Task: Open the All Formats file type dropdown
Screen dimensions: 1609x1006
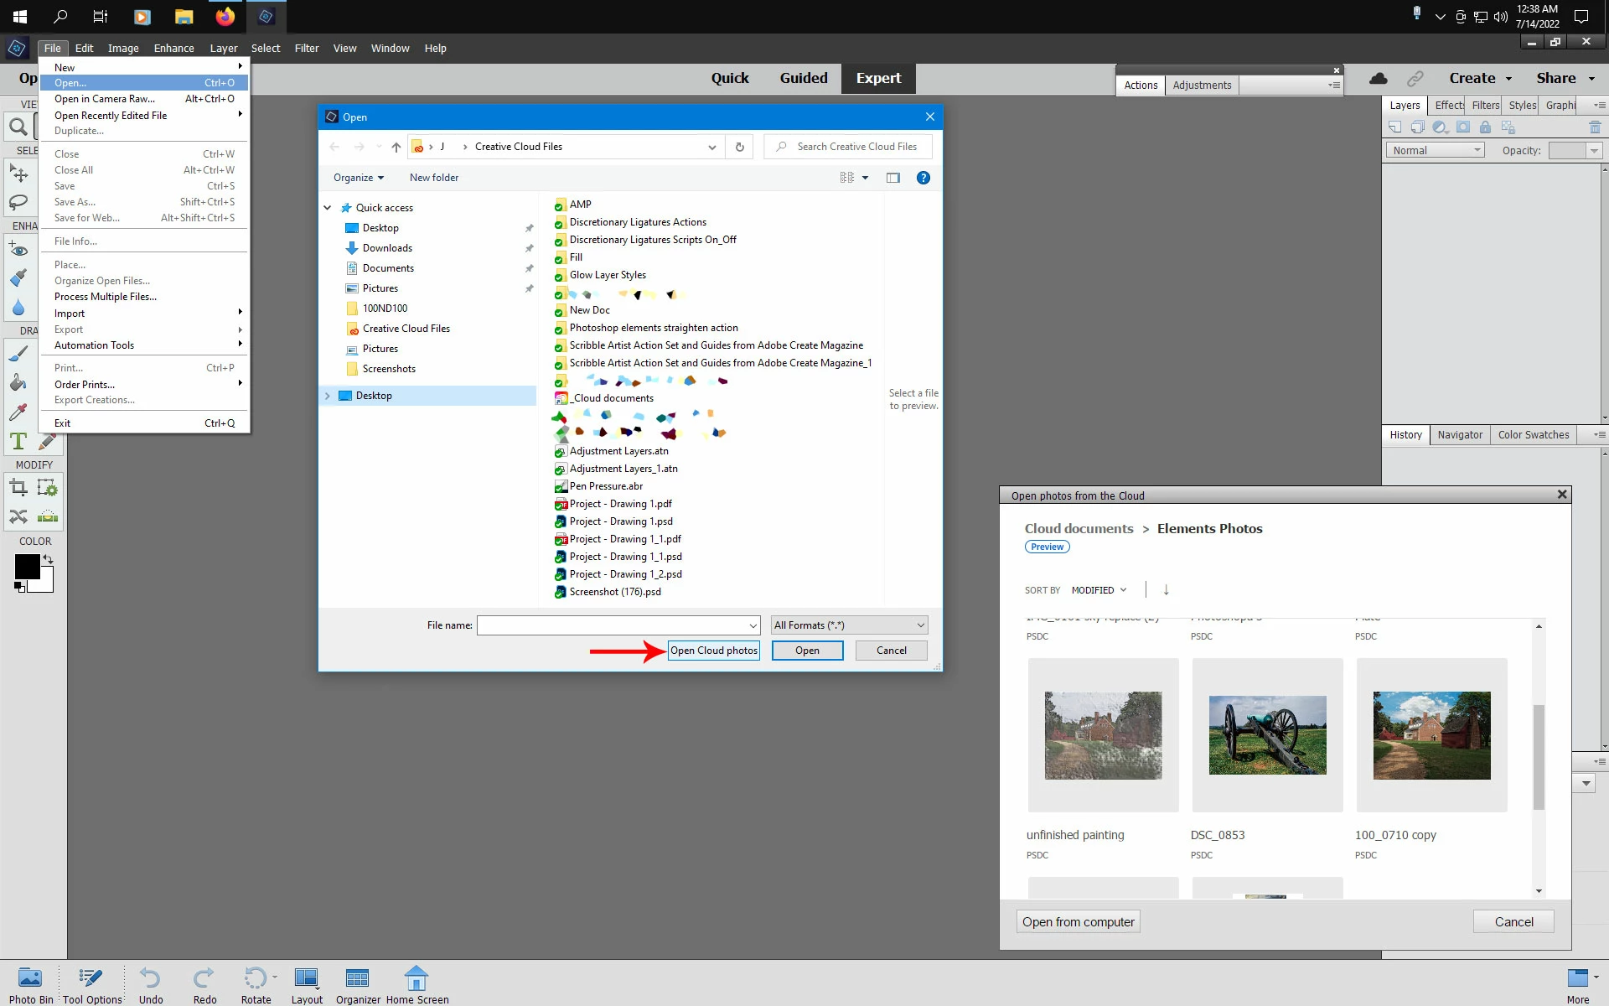Action: tap(849, 625)
